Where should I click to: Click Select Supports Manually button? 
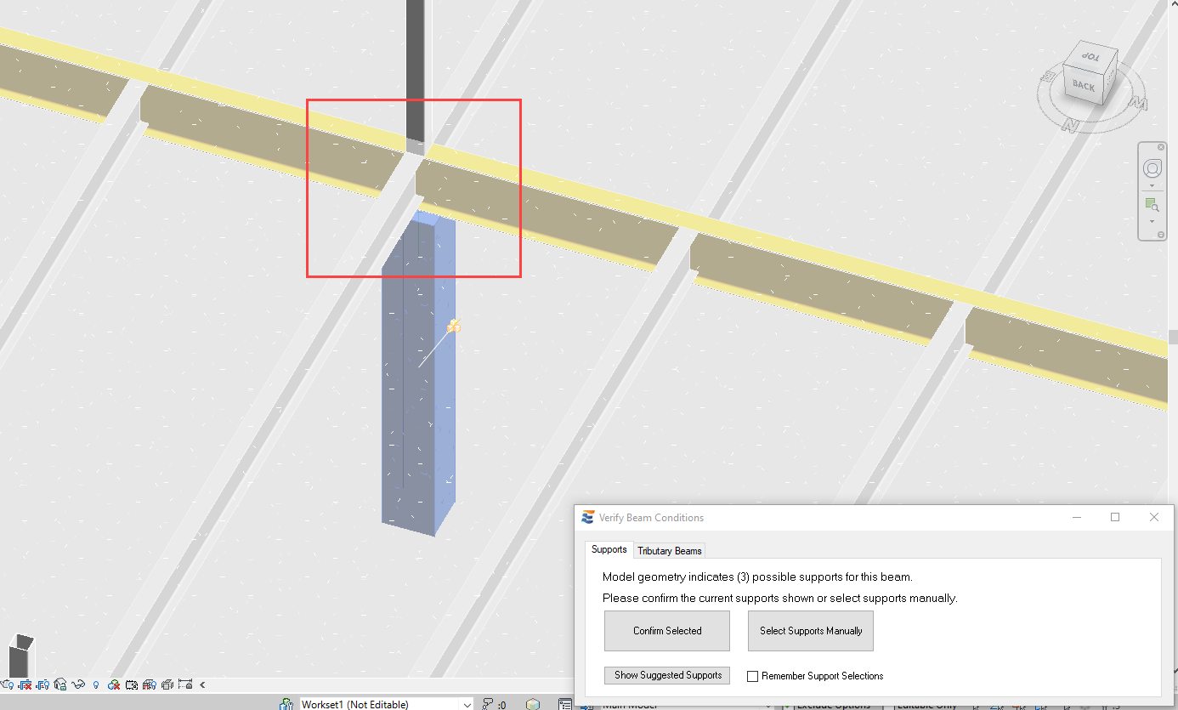pyautogui.click(x=810, y=631)
